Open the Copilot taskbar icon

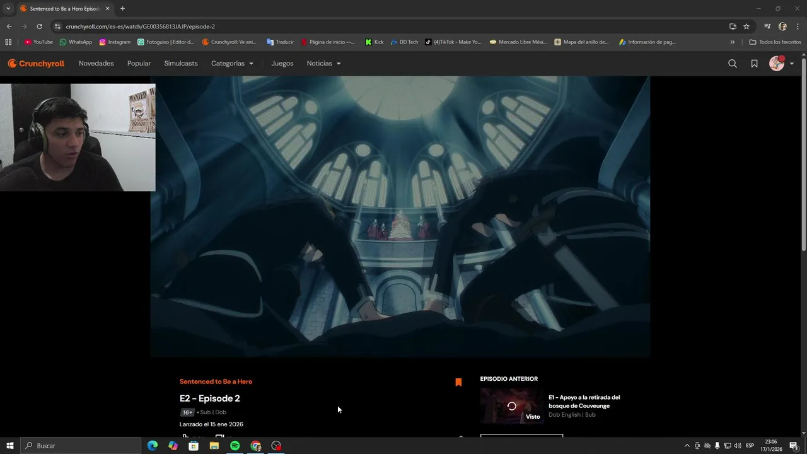[x=173, y=446]
